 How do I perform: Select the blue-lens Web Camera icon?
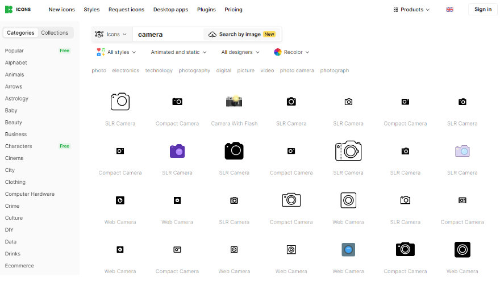click(348, 249)
